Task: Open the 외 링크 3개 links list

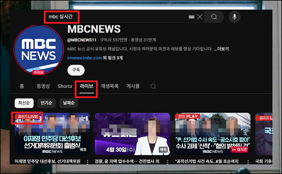Action: [113, 58]
